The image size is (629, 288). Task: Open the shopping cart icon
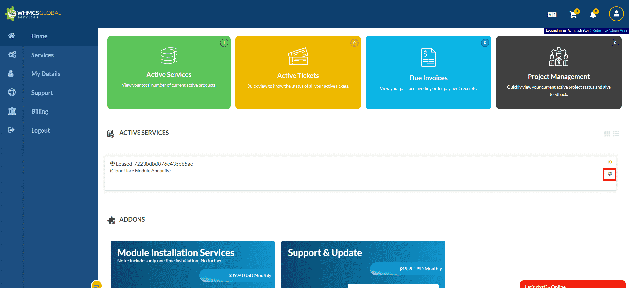point(573,14)
